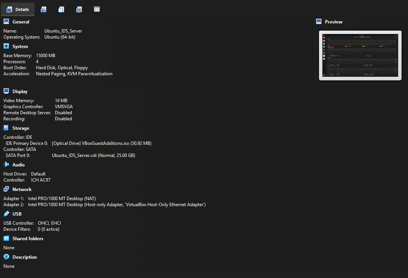
Task: Click None under Description
Action: (x=9, y=266)
